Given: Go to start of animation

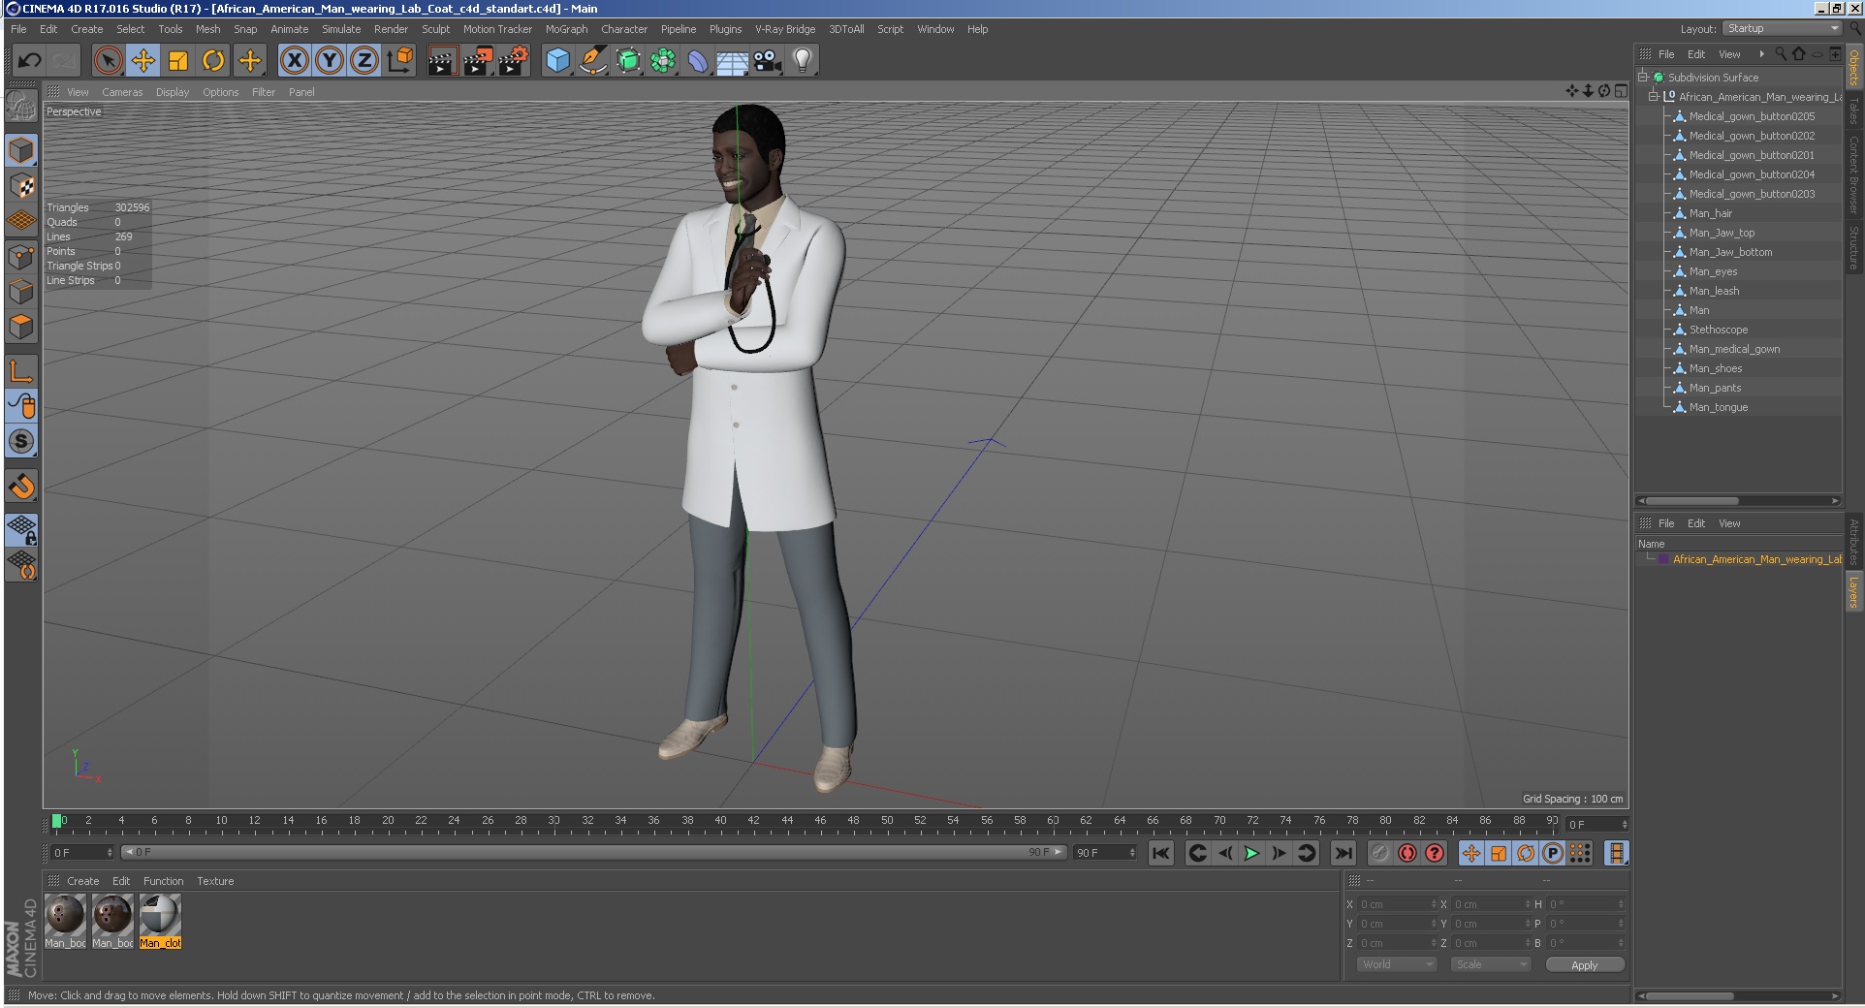Looking at the screenshot, I should pos(1161,853).
